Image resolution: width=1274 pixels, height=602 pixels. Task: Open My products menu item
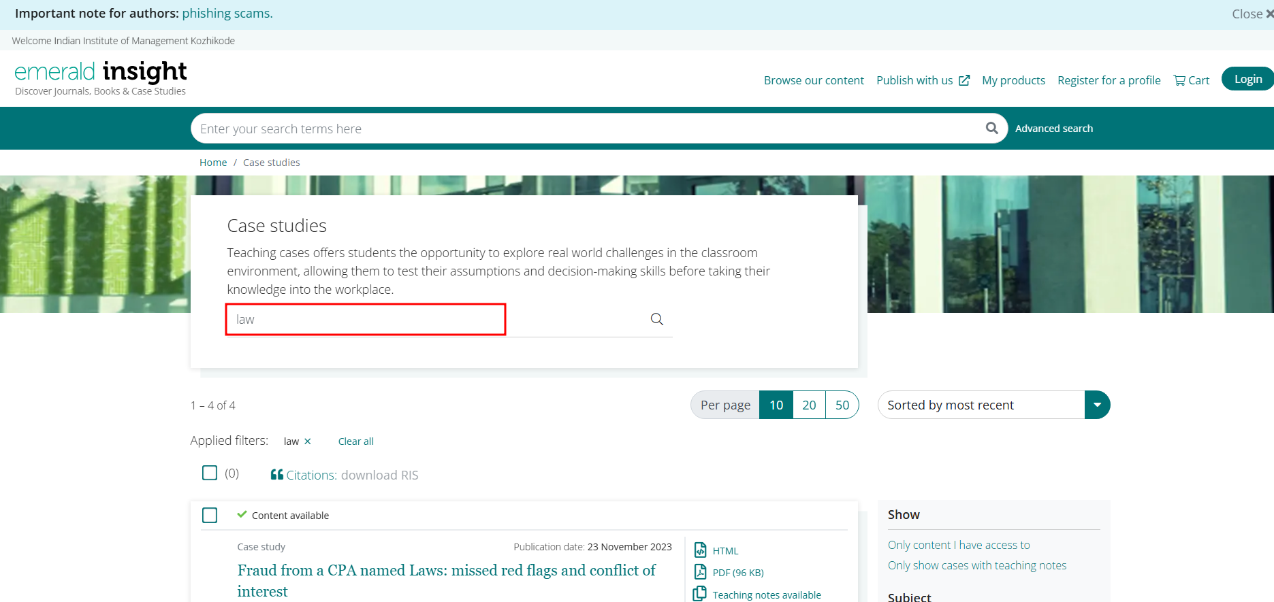pos(1013,80)
